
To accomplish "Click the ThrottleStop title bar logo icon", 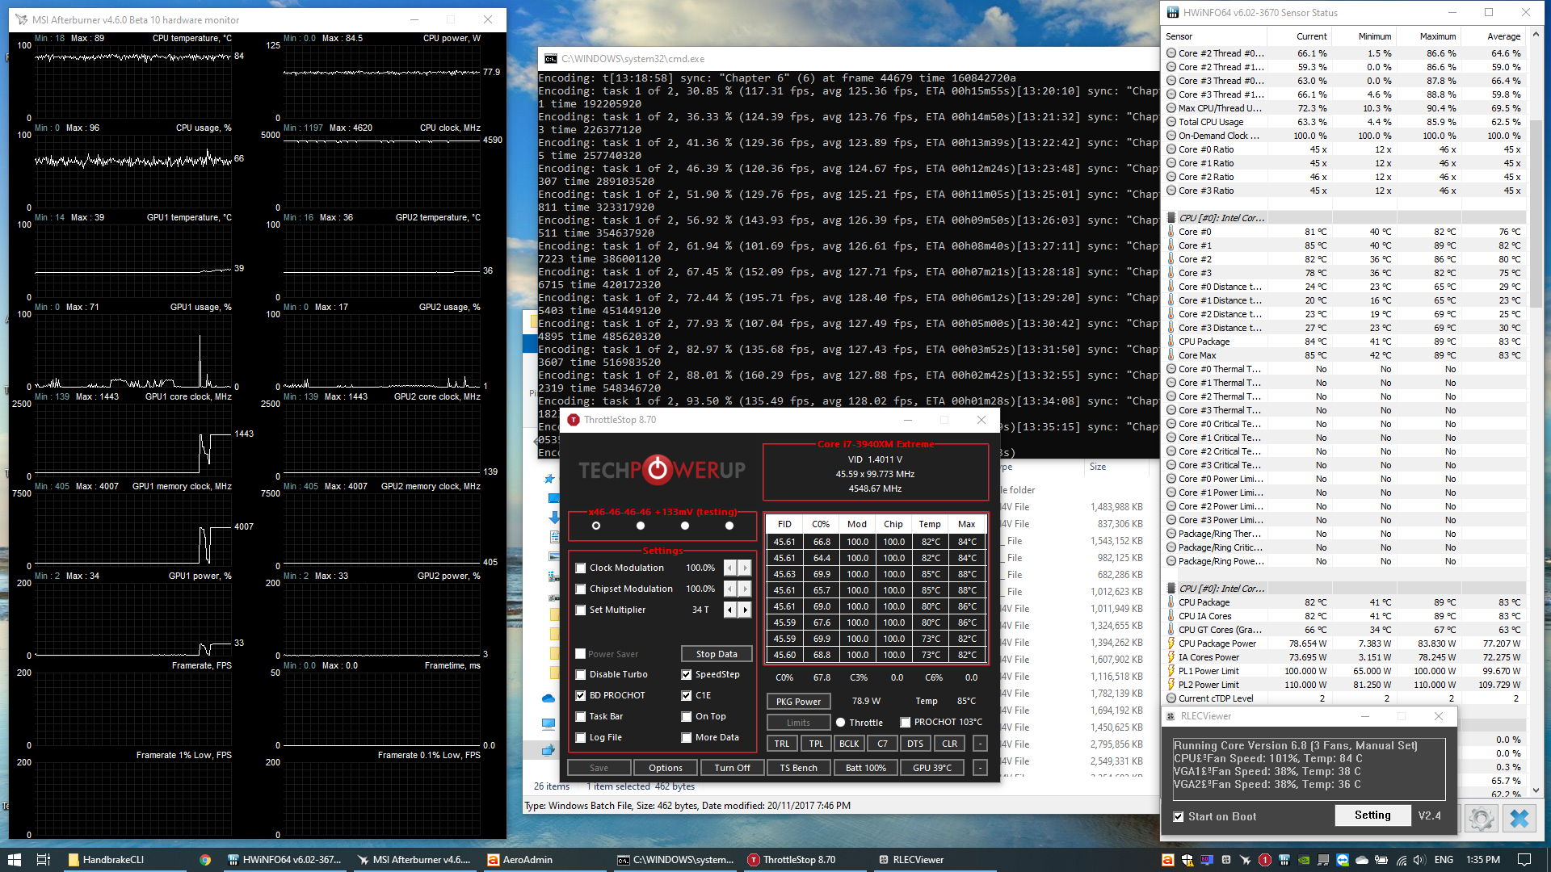I will (x=574, y=420).
